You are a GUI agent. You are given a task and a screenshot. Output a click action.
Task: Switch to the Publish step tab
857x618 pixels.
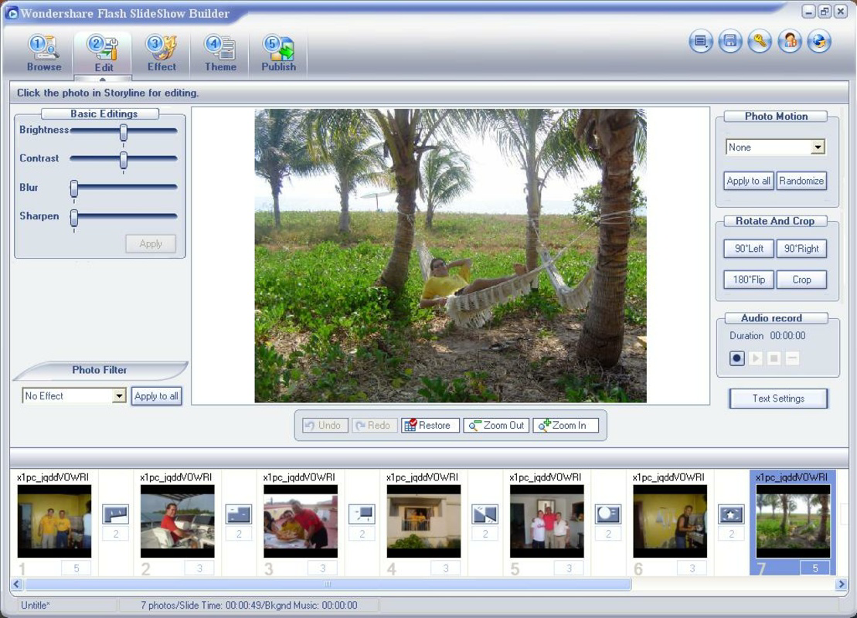click(278, 53)
